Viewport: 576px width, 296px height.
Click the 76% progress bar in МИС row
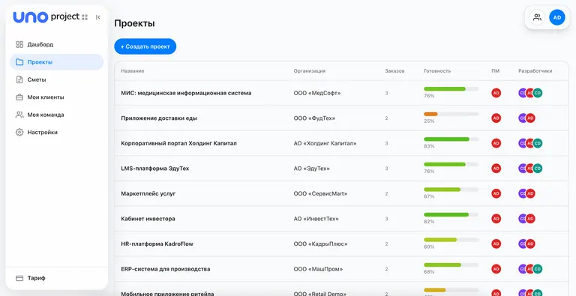[451, 89]
